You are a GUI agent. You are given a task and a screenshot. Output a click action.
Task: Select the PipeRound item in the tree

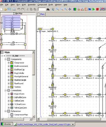tap(19, 84)
